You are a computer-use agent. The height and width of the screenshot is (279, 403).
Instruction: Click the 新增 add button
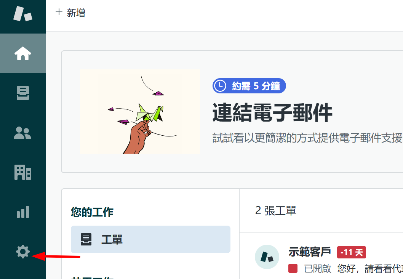(x=70, y=13)
